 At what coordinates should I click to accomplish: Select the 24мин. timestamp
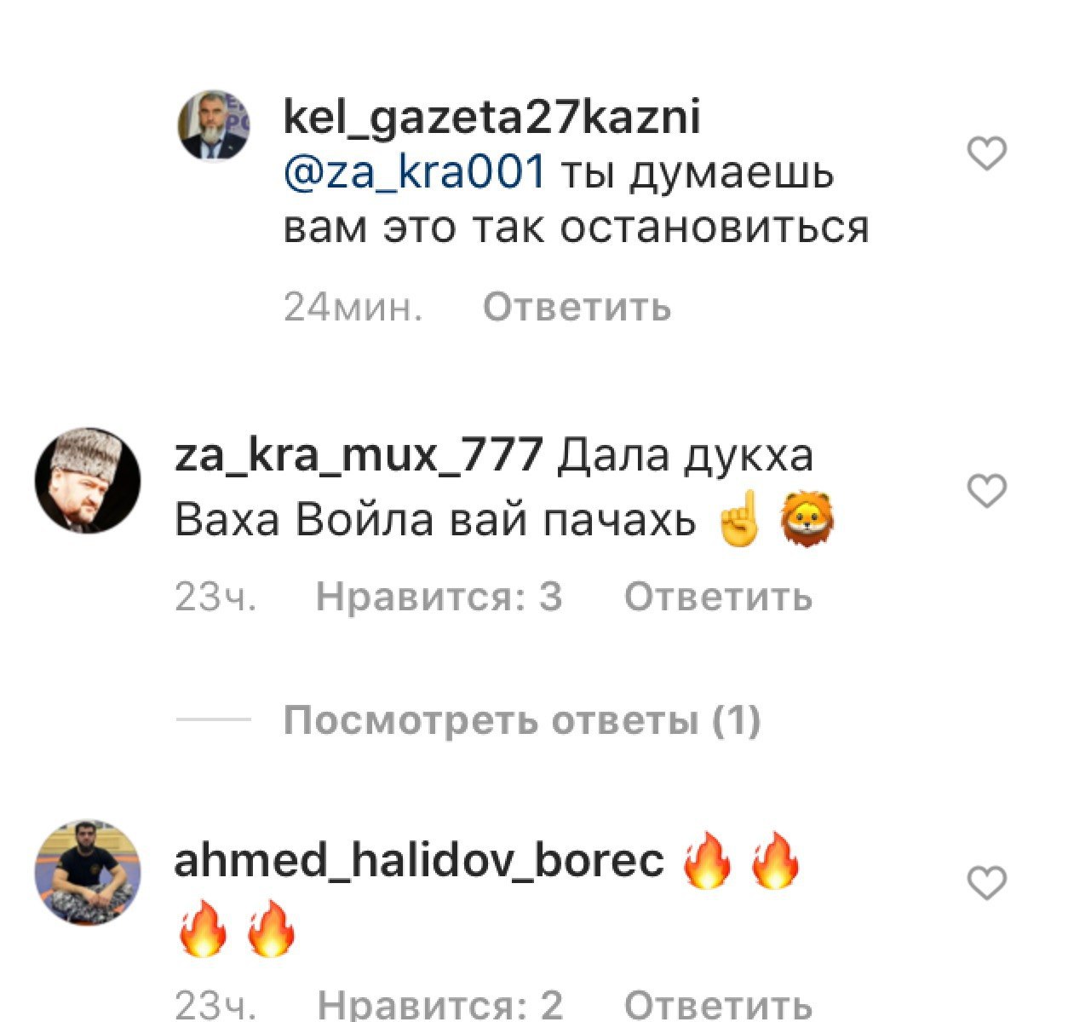pyautogui.click(x=353, y=306)
